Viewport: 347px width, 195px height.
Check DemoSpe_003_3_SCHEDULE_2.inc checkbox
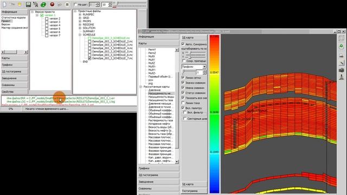point(89,42)
